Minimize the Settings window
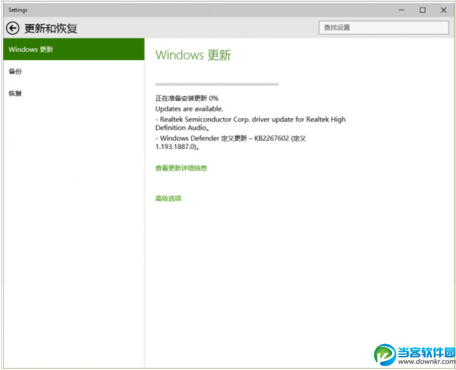 tap(402, 10)
